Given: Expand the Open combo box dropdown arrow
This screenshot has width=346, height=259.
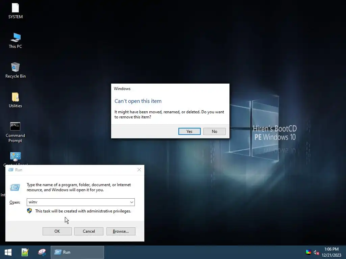Looking at the screenshot, I should point(132,202).
